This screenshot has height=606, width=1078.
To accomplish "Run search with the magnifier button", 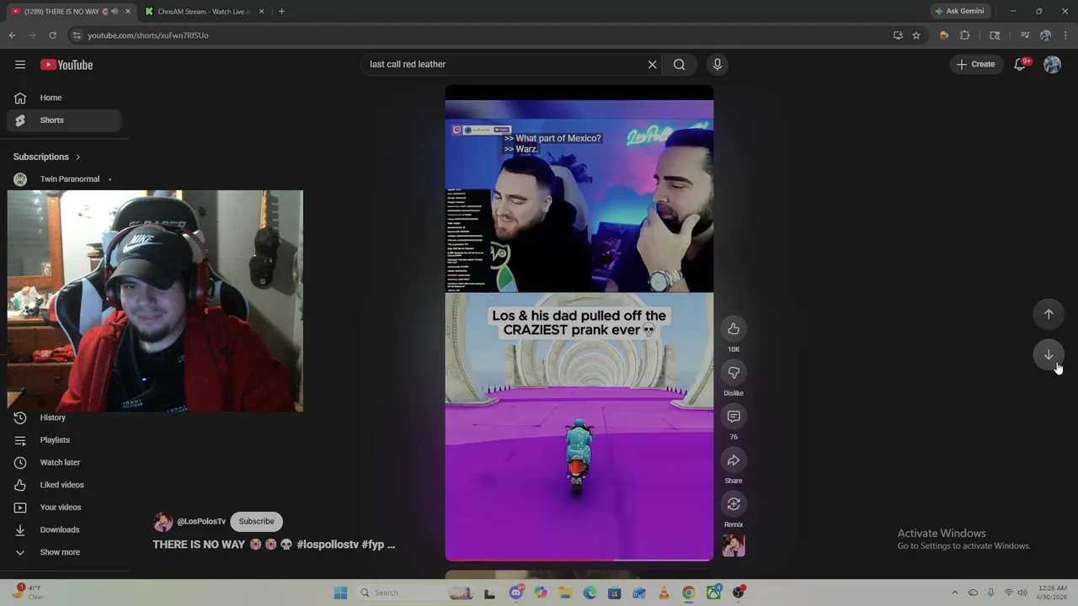I will click(x=680, y=64).
